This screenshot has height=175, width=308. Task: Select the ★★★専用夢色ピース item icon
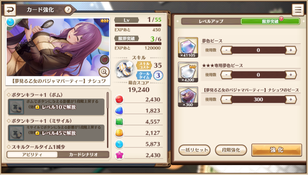(x=188, y=72)
